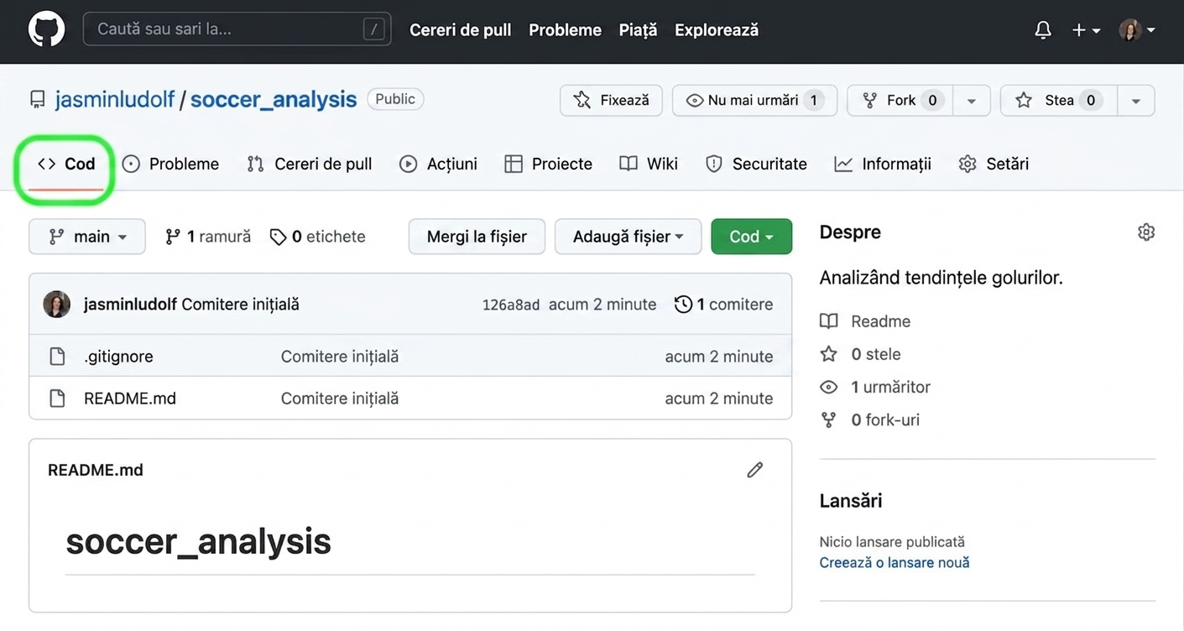Switch to the 'Cod' repository tab
1184x631 pixels.
tap(66, 164)
